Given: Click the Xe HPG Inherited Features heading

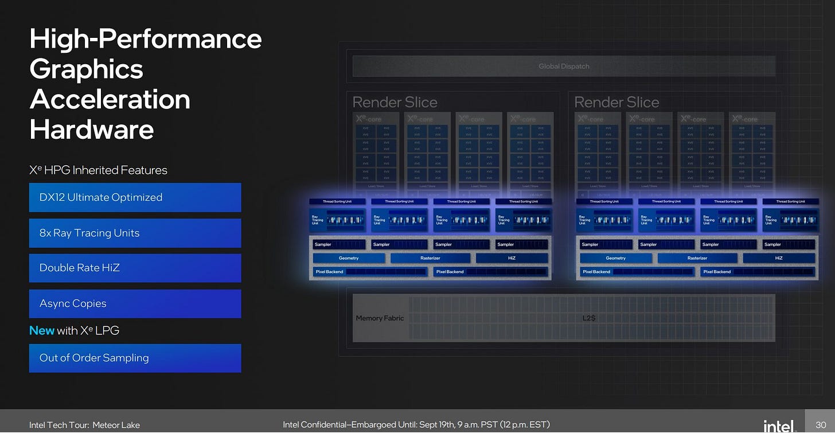Looking at the screenshot, I should click(98, 170).
